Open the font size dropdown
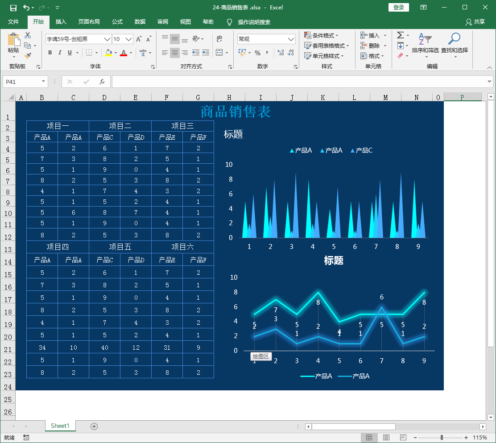496x443 pixels. coord(128,39)
